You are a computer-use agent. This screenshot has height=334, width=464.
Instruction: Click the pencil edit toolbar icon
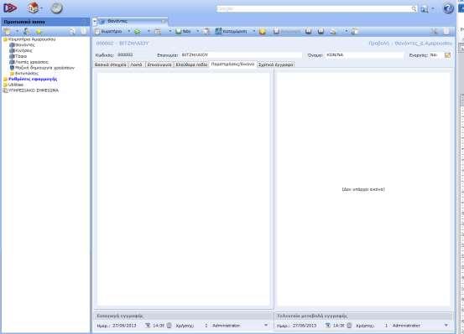[333, 31]
